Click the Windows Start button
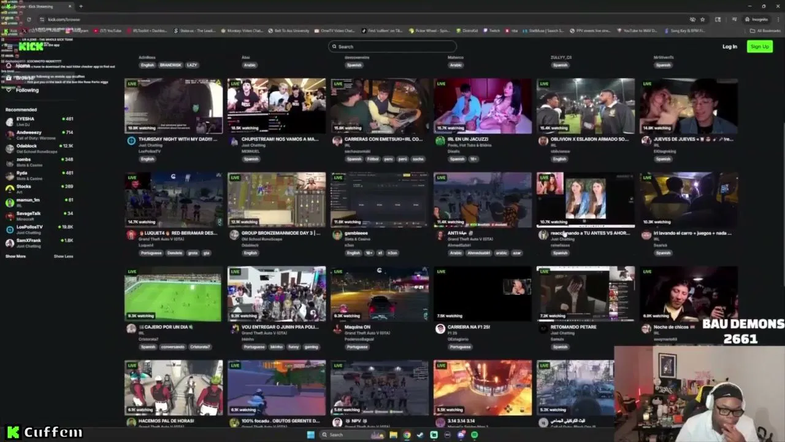This screenshot has width=785, height=442. click(x=310, y=435)
